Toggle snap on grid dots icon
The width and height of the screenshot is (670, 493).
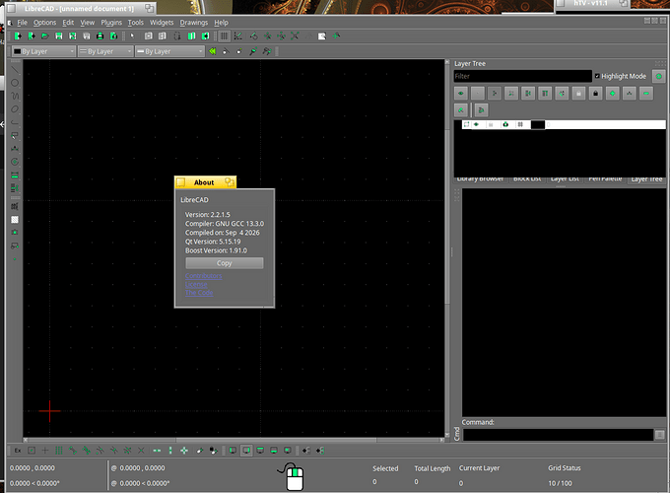[59, 451]
